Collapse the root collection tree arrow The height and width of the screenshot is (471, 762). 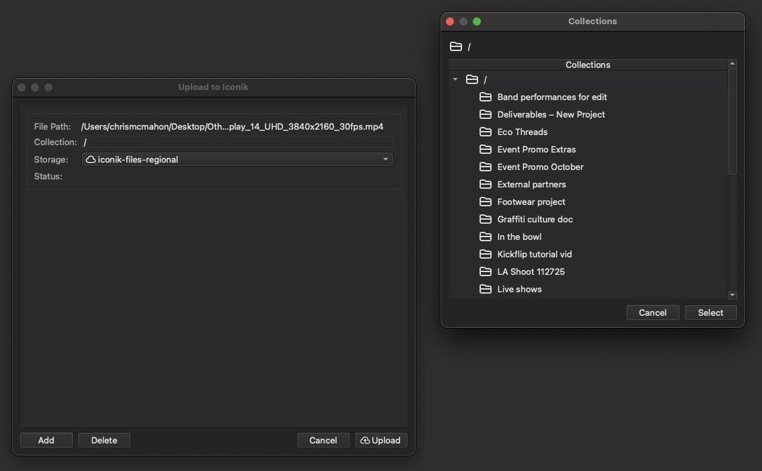455,79
